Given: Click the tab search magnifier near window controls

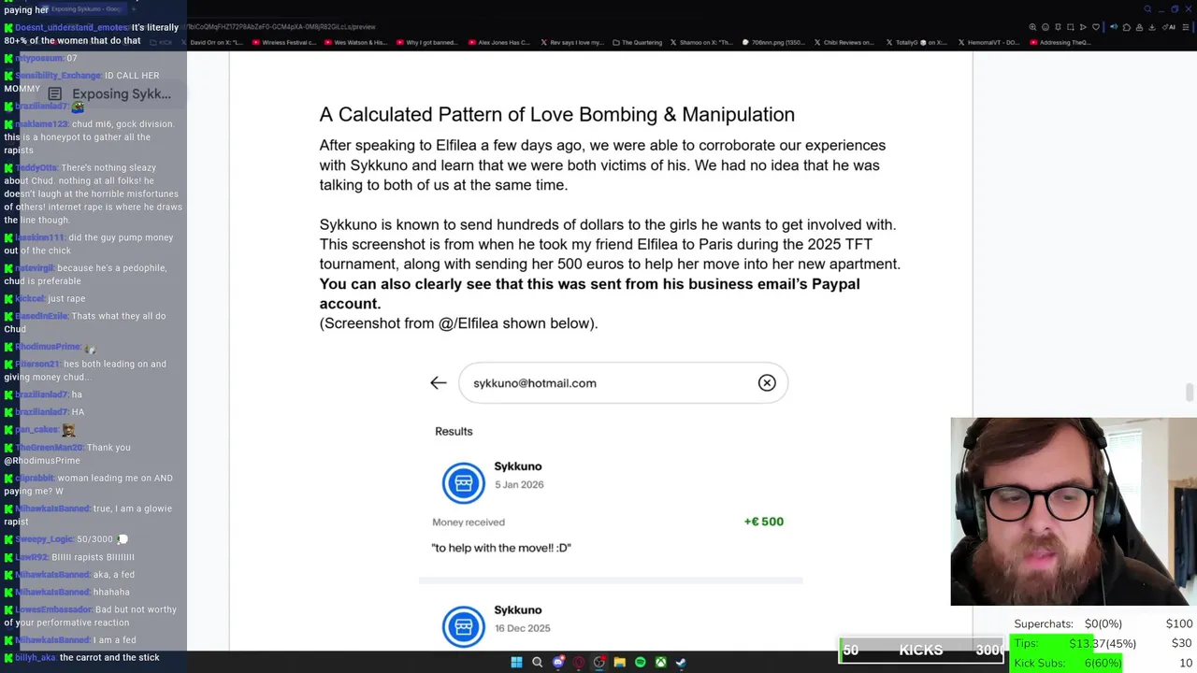Looking at the screenshot, I should click(x=1147, y=9).
